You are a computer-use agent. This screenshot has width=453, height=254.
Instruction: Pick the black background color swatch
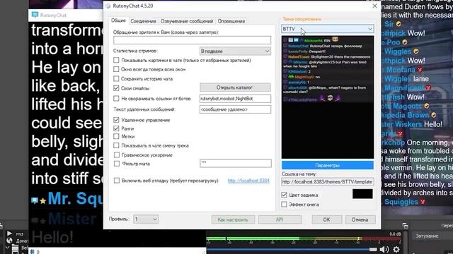pyautogui.click(x=362, y=194)
